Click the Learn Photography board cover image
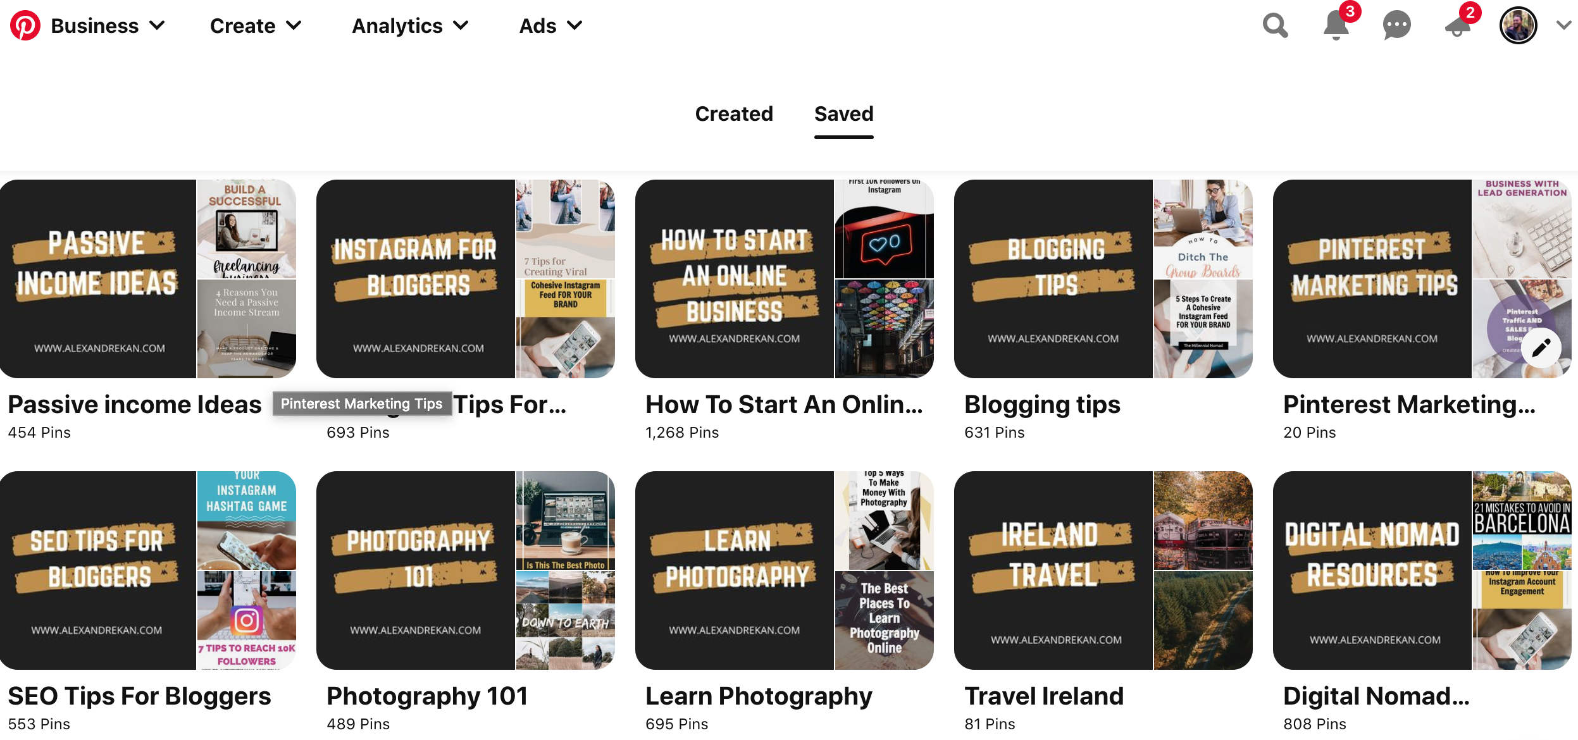The width and height of the screenshot is (1578, 740). (784, 570)
